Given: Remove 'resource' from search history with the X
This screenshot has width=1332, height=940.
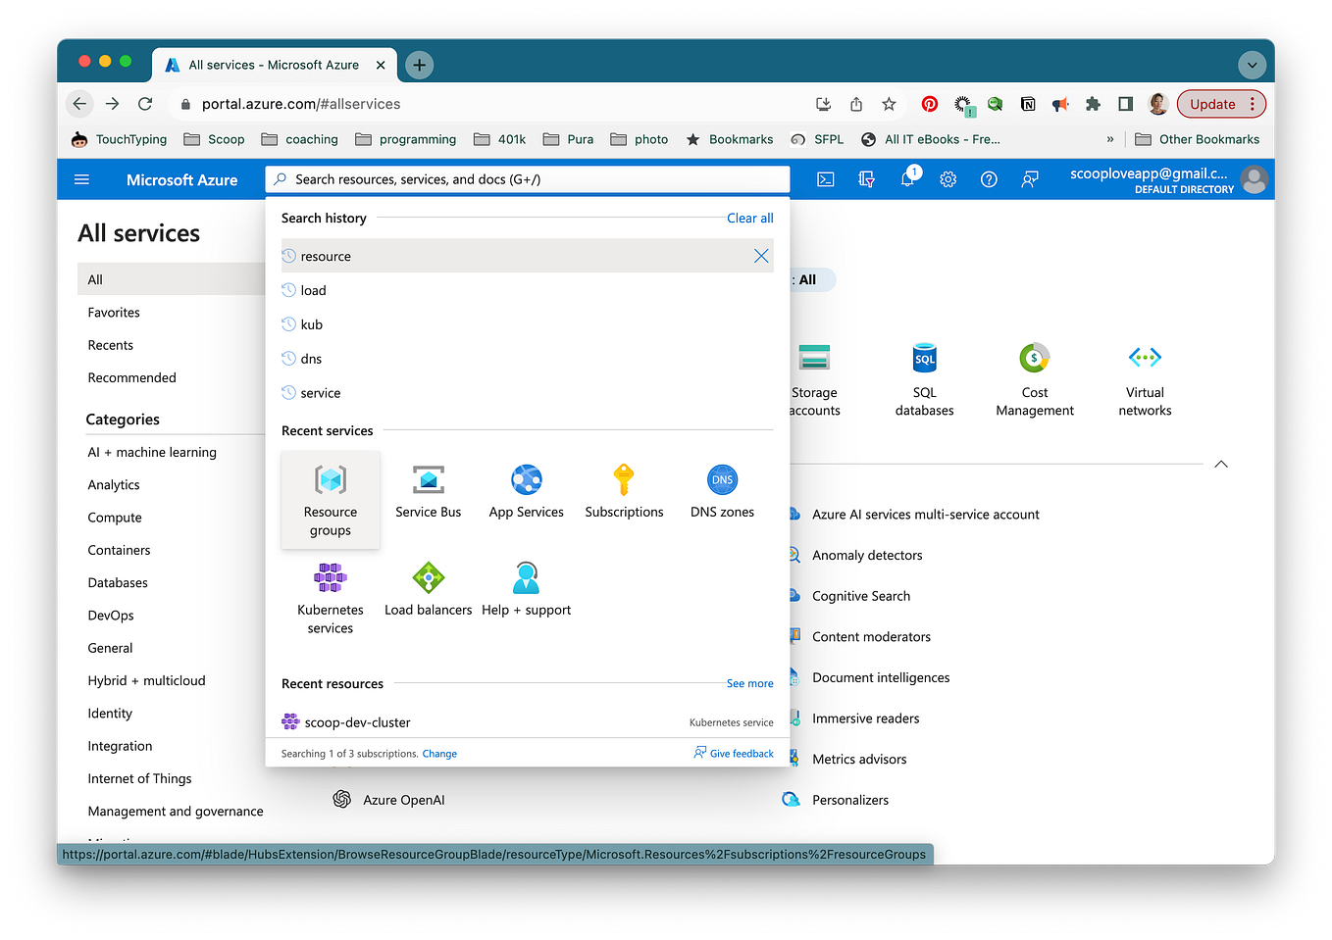Looking at the screenshot, I should coord(761,256).
